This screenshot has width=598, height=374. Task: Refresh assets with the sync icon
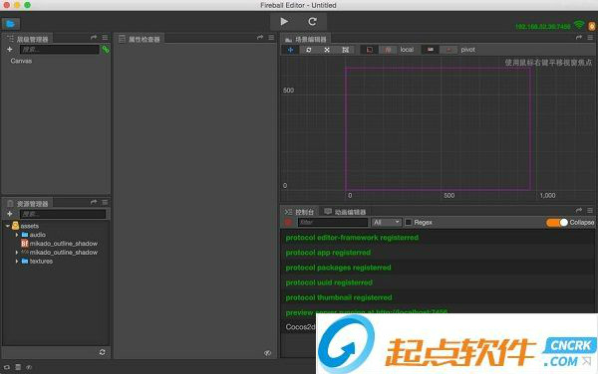[x=103, y=352]
